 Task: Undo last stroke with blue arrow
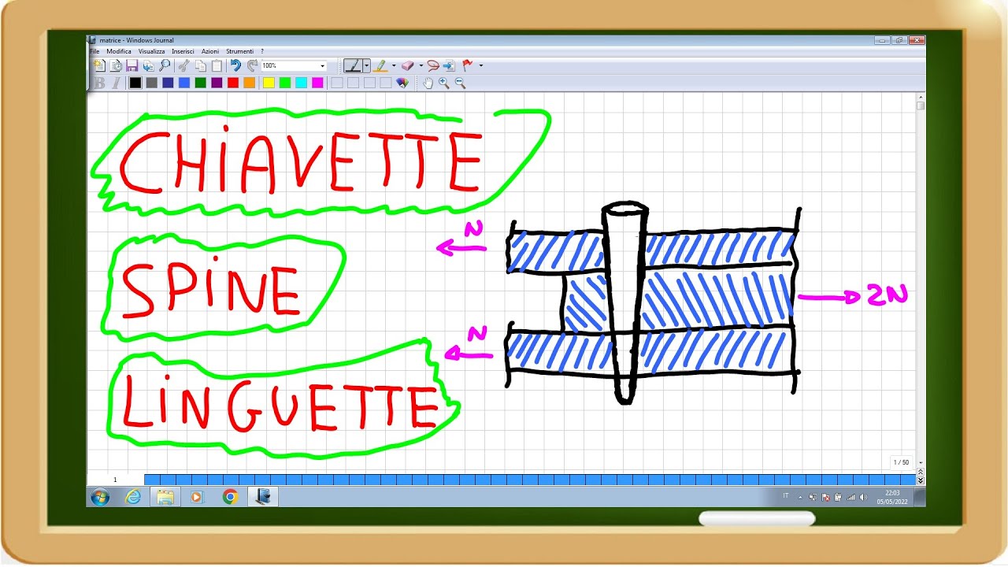(x=235, y=65)
